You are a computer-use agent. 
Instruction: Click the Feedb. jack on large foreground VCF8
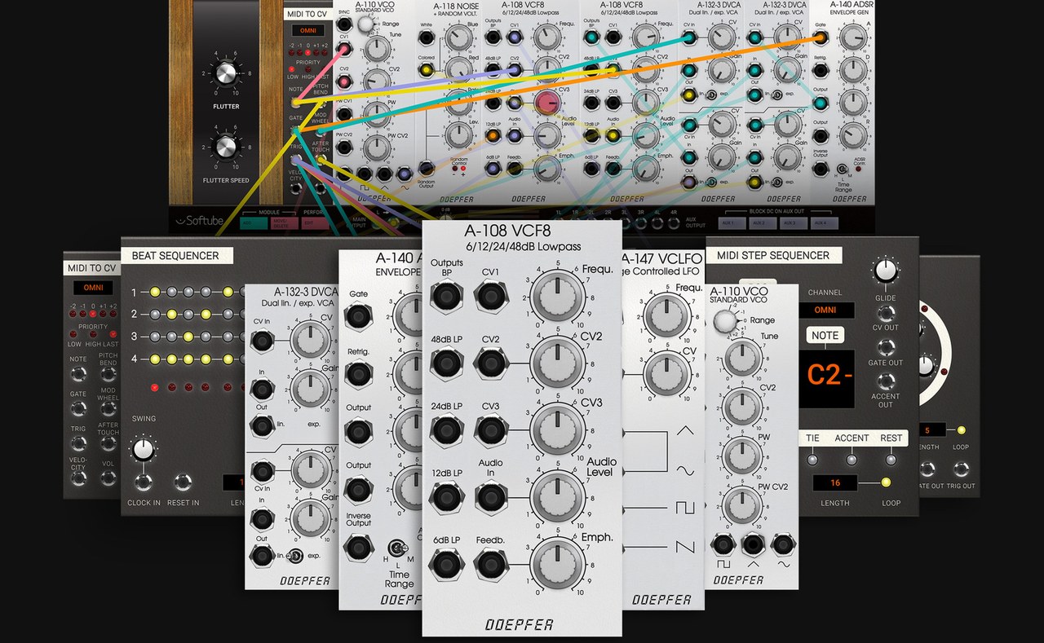point(491,562)
